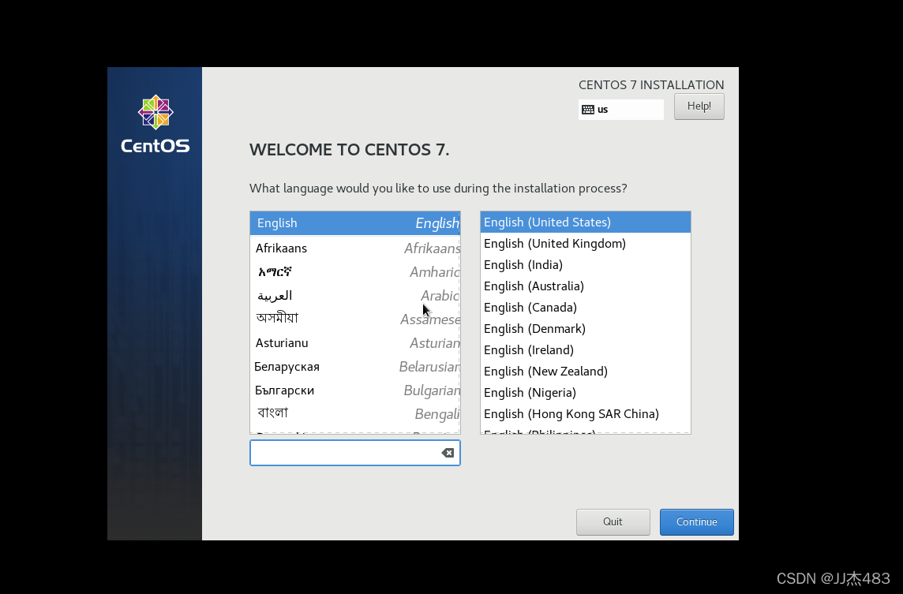The height and width of the screenshot is (594, 903).
Task: Choose the Amharic language row
Action: point(354,271)
